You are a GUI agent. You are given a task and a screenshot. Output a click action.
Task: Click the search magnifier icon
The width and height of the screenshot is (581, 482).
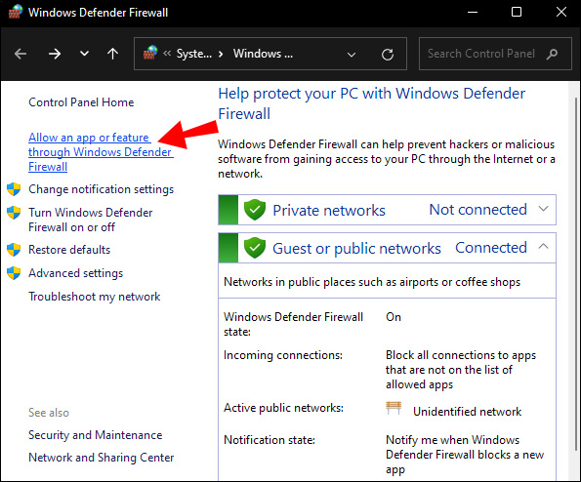[552, 54]
